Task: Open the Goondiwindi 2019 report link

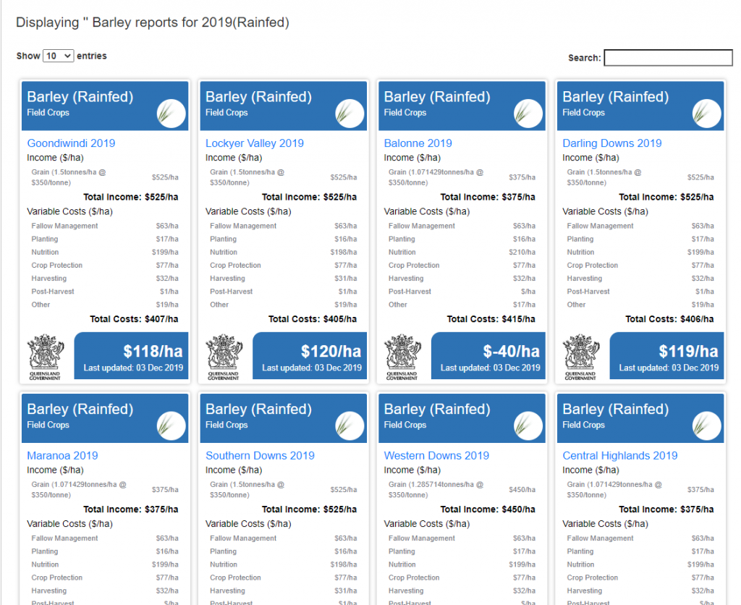Action: click(x=71, y=143)
